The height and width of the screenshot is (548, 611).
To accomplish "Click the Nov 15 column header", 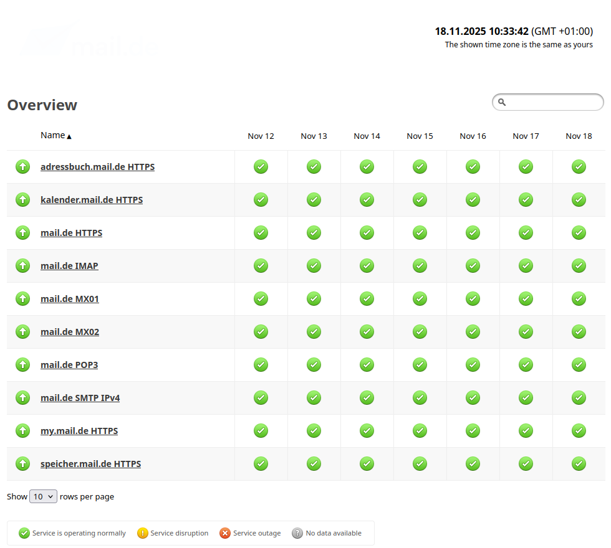I will pyautogui.click(x=420, y=136).
